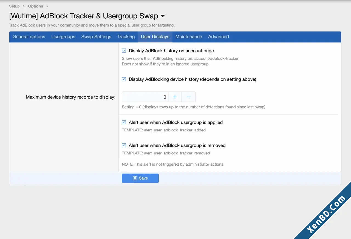Click the breadcrumb chevron after Setup
Image resolution: width=351 pixels, height=239 pixels.
(x=24, y=6)
